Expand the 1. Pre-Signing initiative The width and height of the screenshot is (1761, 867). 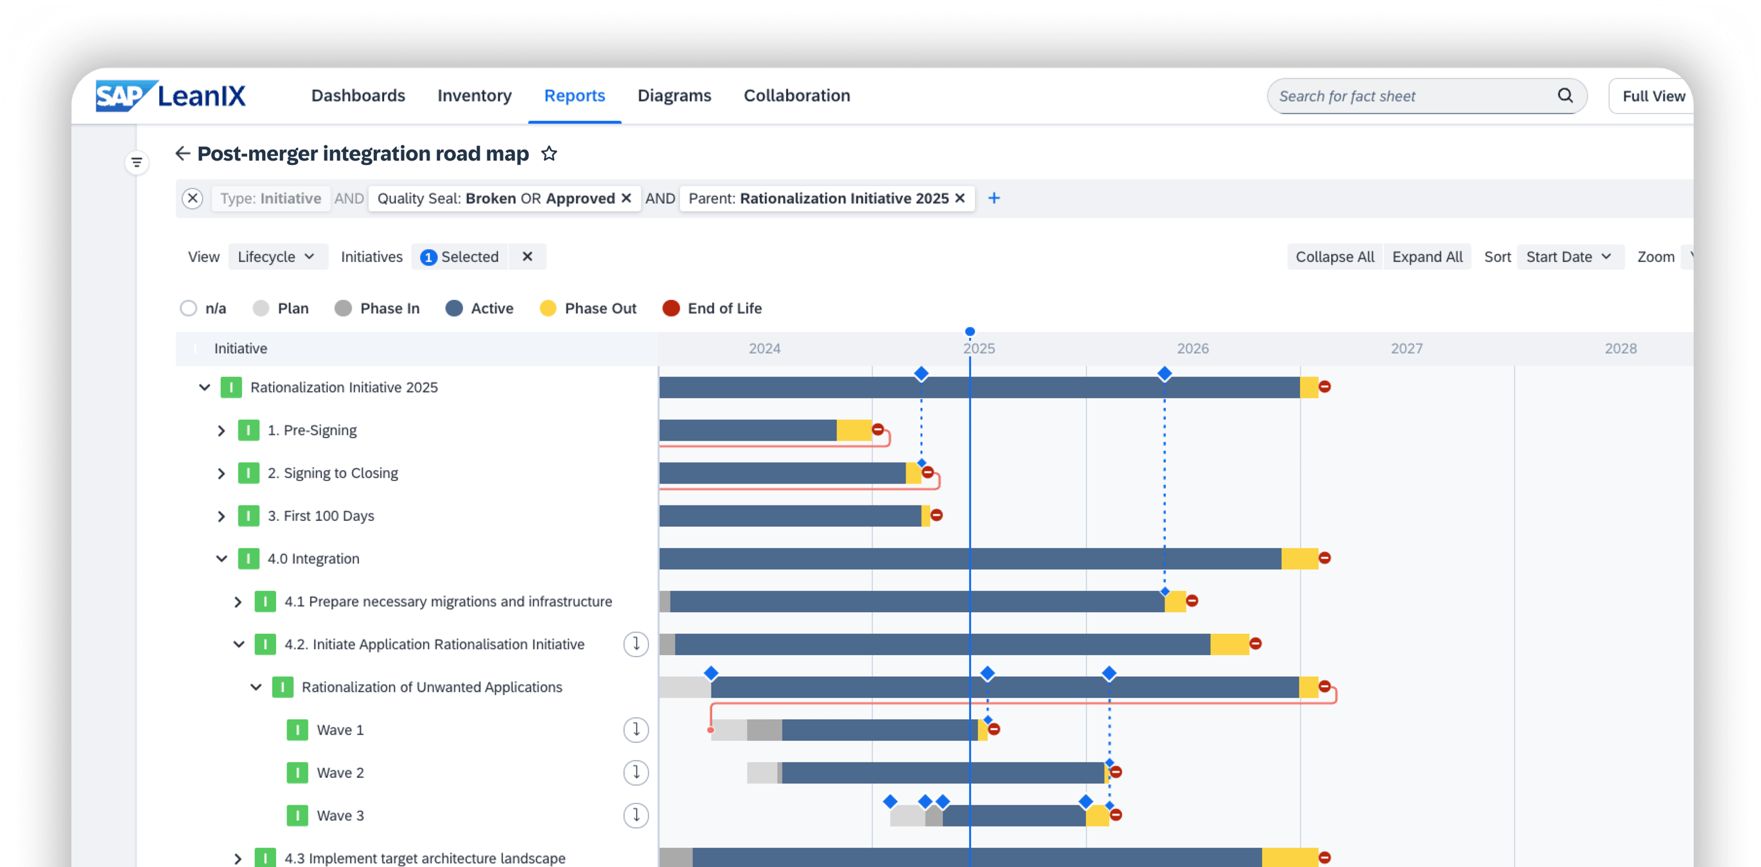(222, 430)
